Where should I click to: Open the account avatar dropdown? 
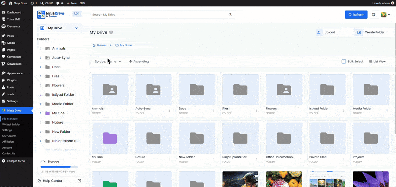tap(385, 14)
